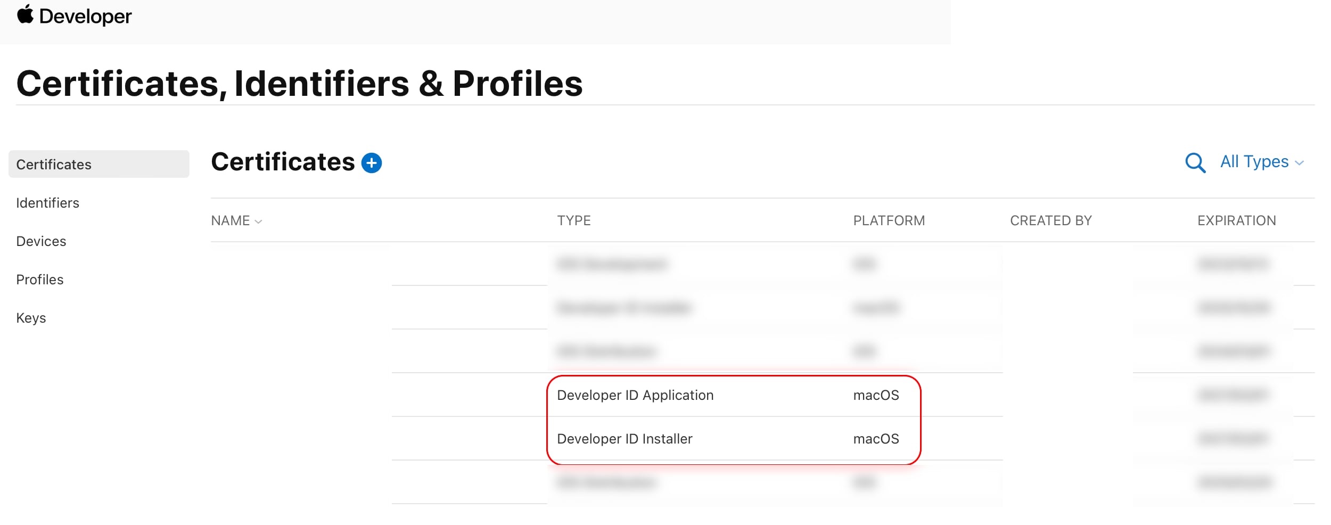The image size is (1331, 525).
Task: Add a new certificate with plus icon
Action: coord(371,163)
